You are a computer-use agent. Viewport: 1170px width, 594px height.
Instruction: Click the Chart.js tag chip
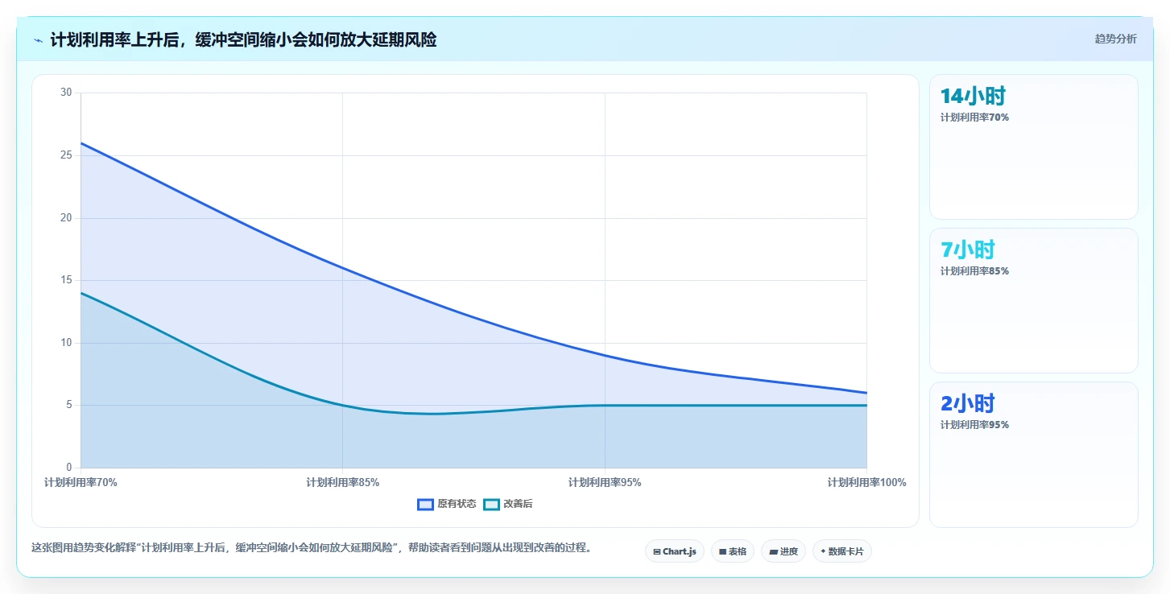(x=675, y=551)
